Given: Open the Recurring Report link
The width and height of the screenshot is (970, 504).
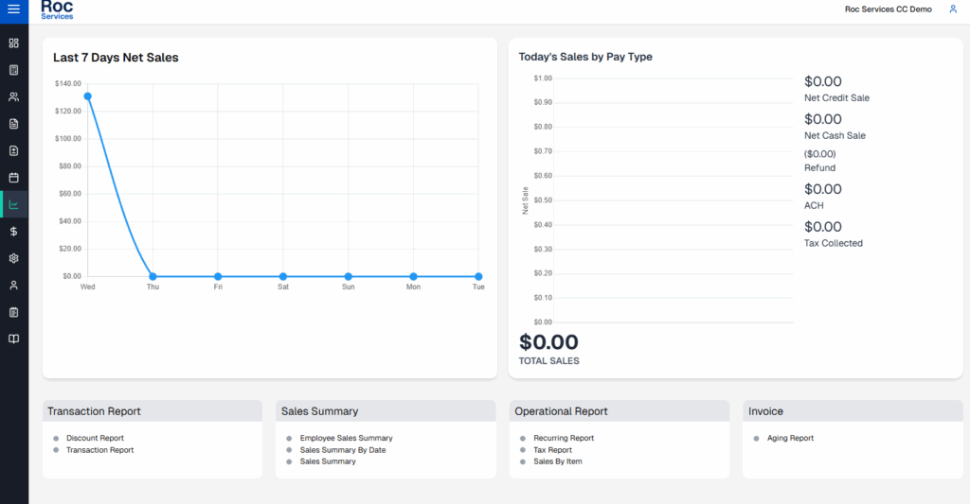Looking at the screenshot, I should (x=564, y=439).
